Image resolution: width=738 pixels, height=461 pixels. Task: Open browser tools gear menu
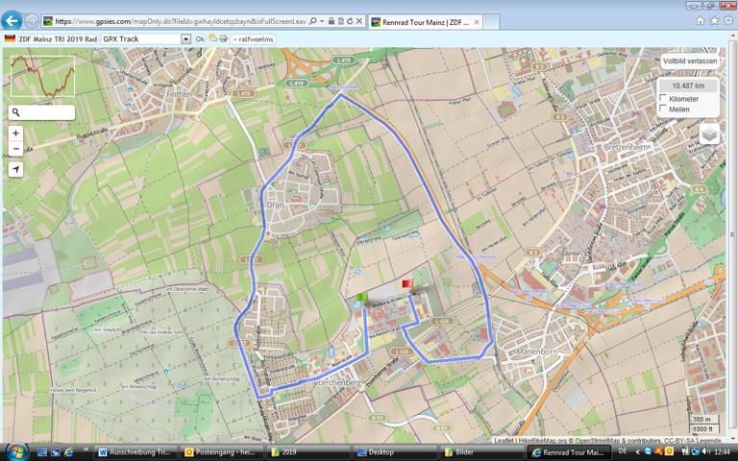(727, 20)
